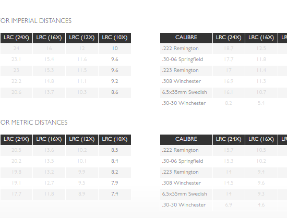Viewport: 287px width, 218px height.
Task: Click the LRC (12X) header in metric table
Action: [x=82, y=140]
